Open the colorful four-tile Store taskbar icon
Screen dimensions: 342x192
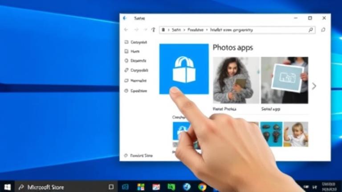141,187
